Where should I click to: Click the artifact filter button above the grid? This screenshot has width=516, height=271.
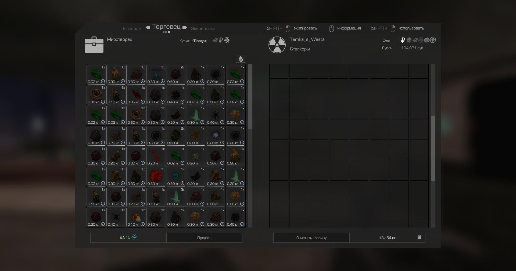coord(241,59)
